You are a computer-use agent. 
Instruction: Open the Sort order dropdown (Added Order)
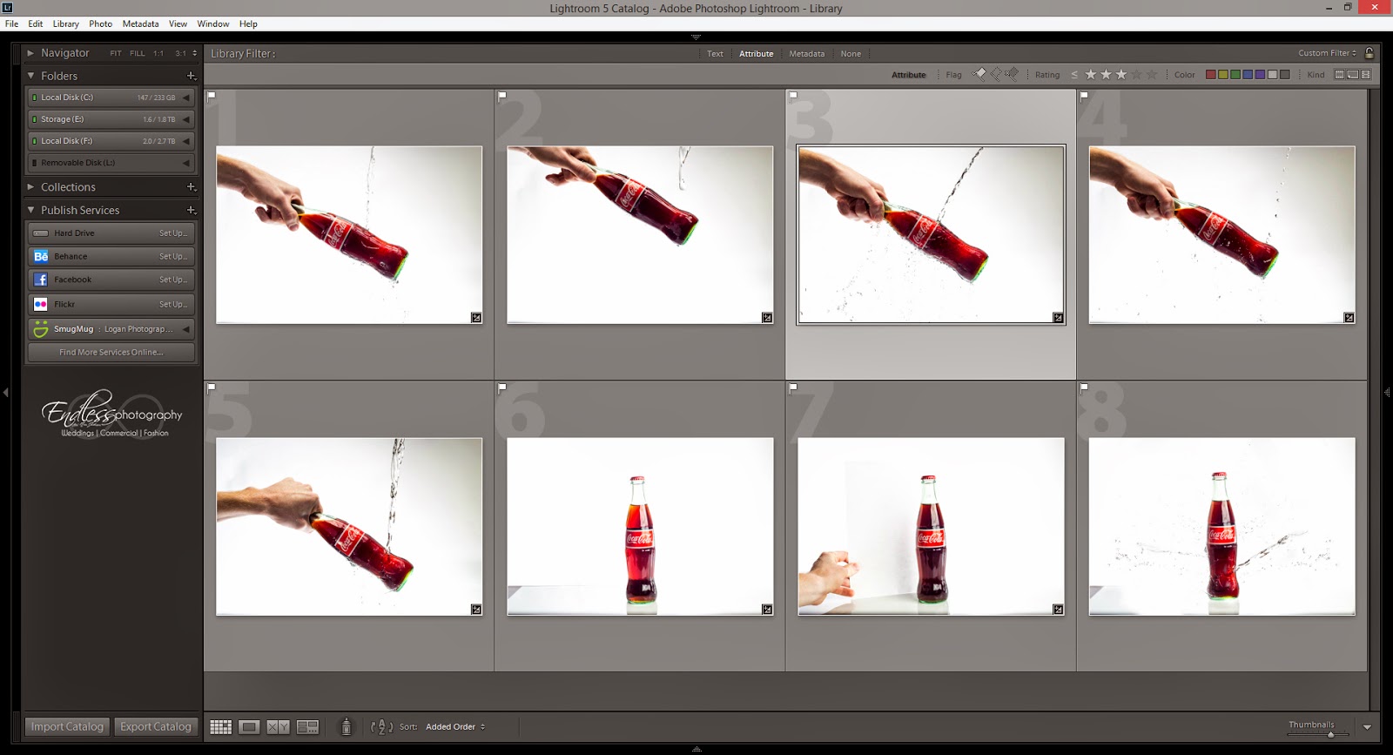pyautogui.click(x=455, y=727)
